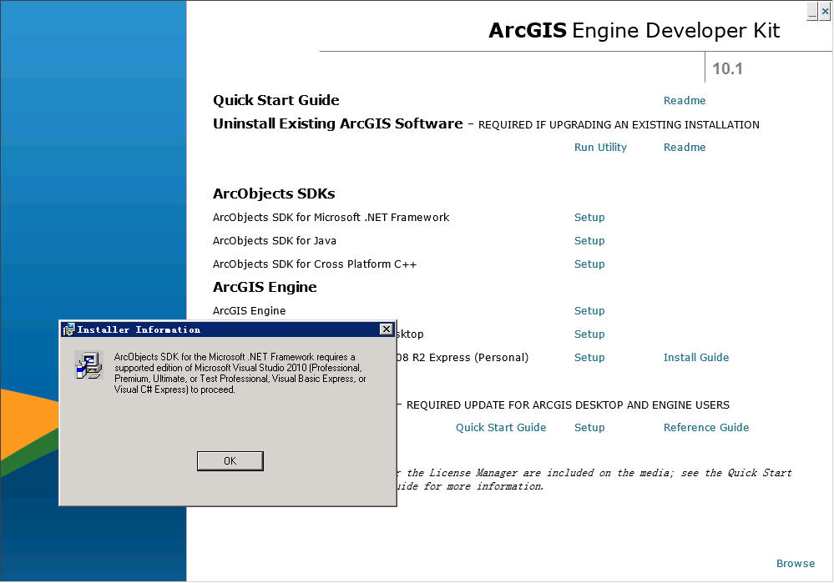The image size is (834, 583).
Task: Click 'ArcObjects SDK for Cross Platform C++' label
Action: point(315,264)
